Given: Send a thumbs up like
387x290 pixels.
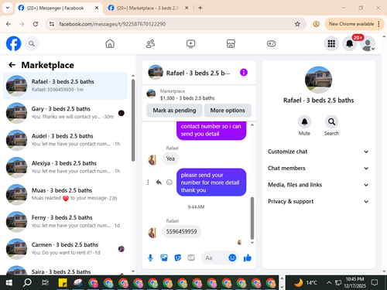Looking at the screenshot, I should click(248, 258).
